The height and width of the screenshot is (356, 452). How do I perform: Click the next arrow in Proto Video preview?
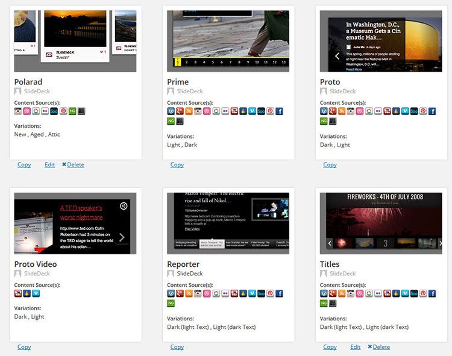(x=122, y=237)
